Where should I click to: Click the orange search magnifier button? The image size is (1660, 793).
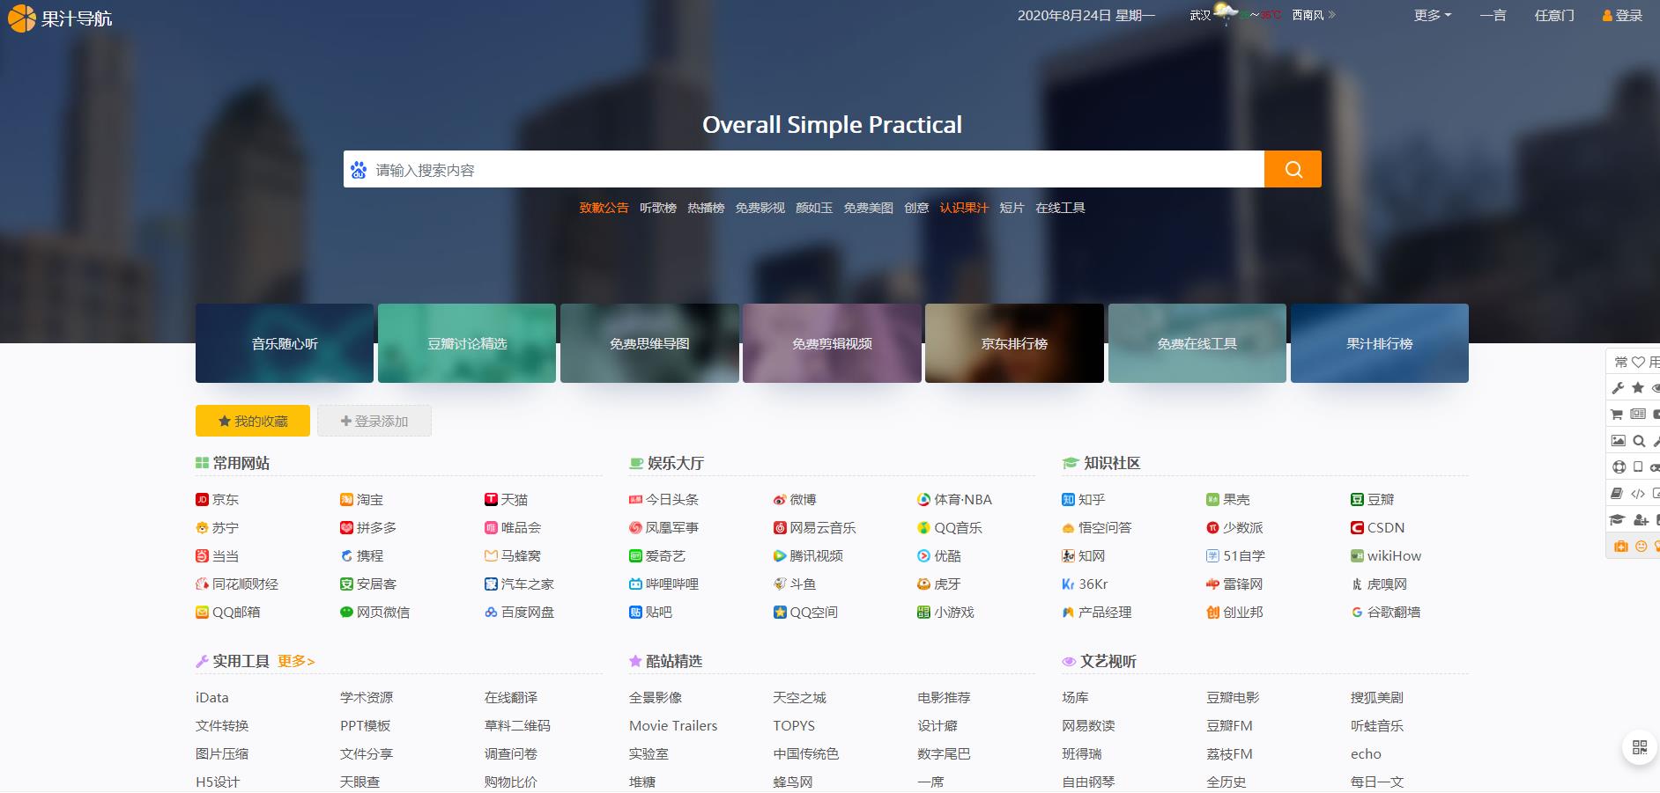point(1293,169)
